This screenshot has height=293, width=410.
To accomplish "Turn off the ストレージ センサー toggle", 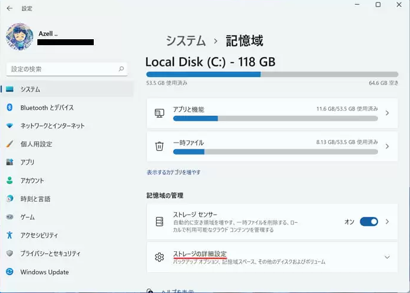I will [368, 222].
